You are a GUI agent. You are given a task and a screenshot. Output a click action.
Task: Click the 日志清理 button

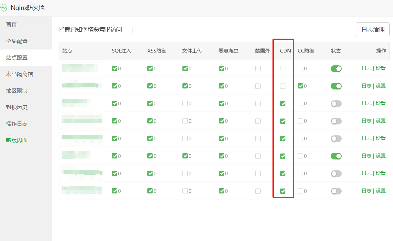[x=372, y=29]
